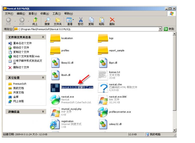
Task: Expand the address bar dropdown
Action: tap(160, 29)
